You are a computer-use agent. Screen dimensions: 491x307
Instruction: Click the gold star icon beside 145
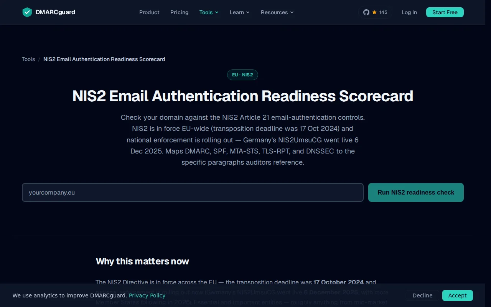(x=374, y=12)
